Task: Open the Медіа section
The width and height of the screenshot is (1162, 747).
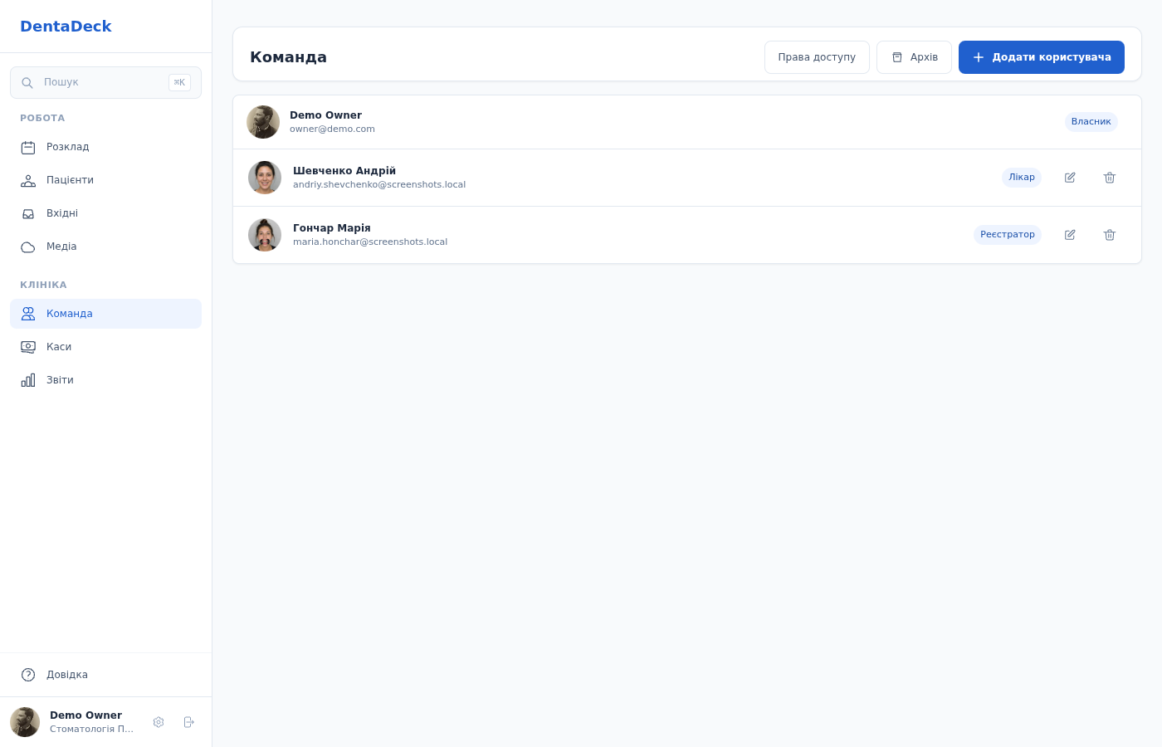Action: point(105,247)
